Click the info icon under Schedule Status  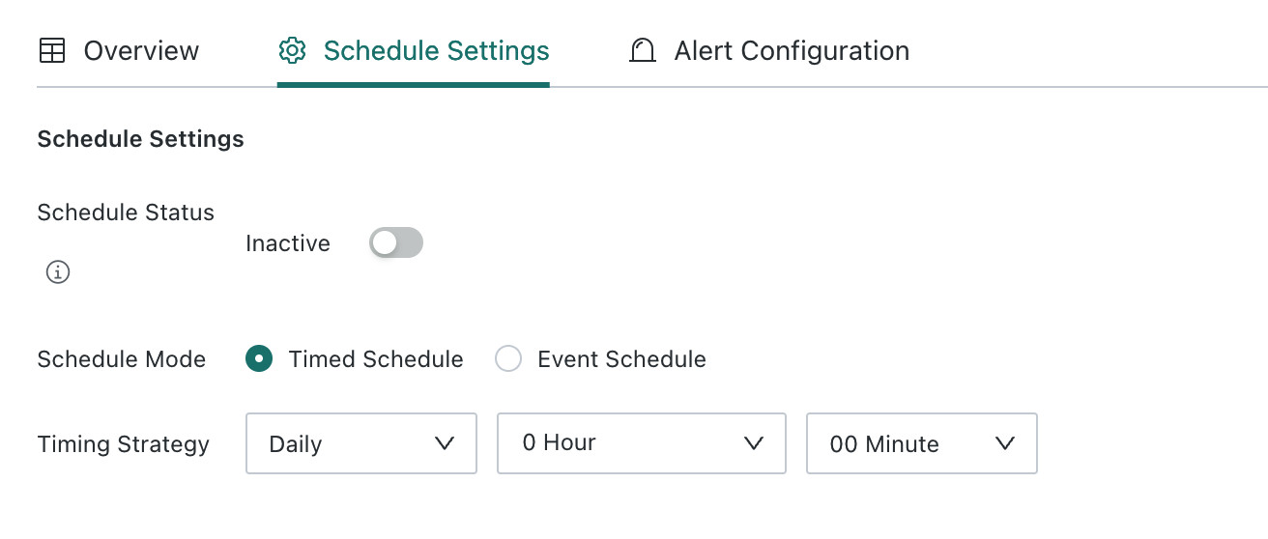[x=58, y=273]
